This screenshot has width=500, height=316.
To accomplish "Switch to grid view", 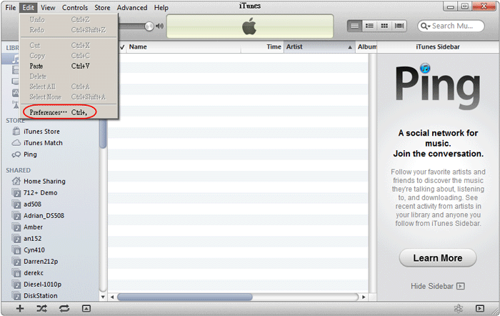I will [384, 26].
